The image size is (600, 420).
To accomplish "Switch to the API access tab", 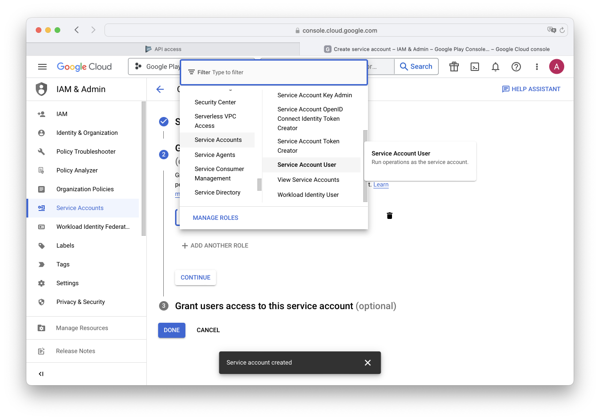I will tap(163, 49).
